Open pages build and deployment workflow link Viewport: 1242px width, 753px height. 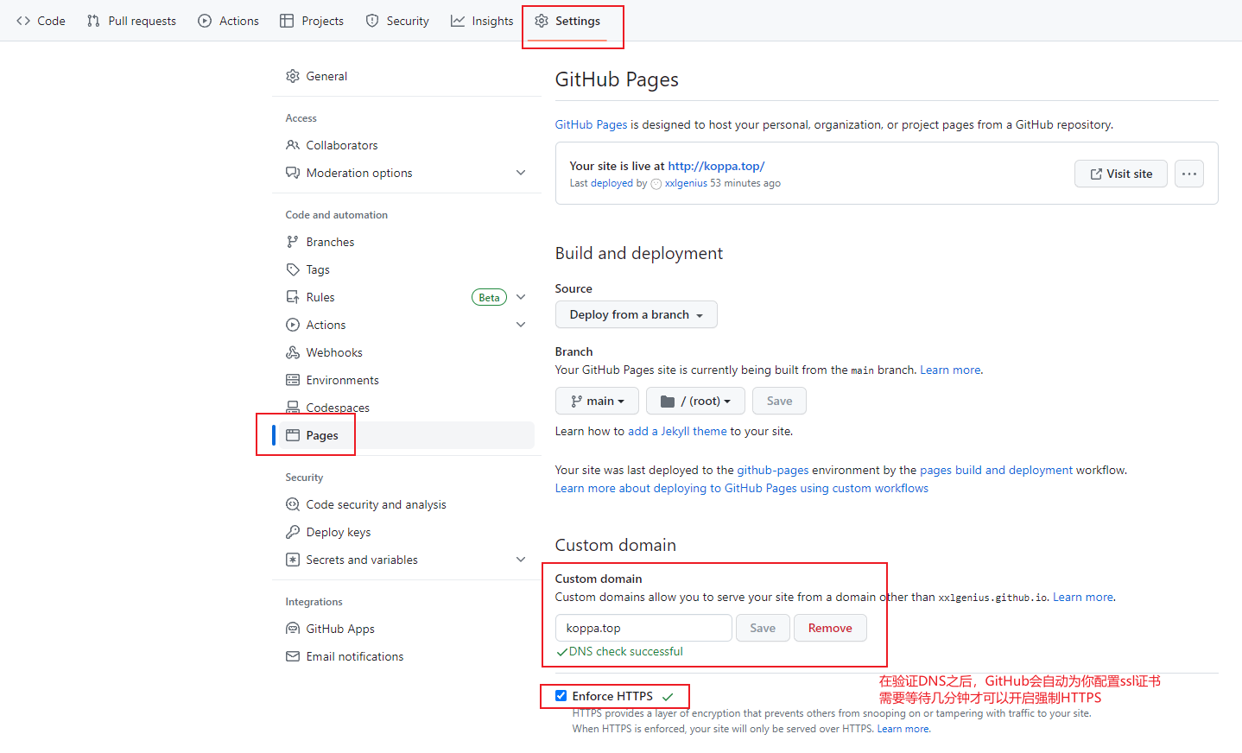(x=996, y=470)
